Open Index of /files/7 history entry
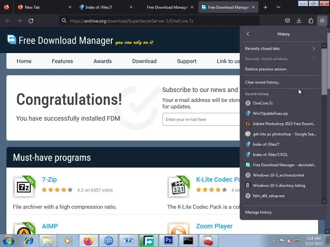The image size is (330, 247). [x=281, y=144]
